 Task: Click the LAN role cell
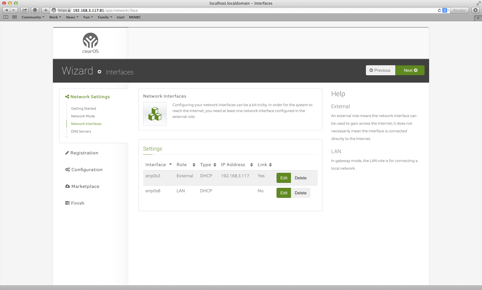coord(181,191)
